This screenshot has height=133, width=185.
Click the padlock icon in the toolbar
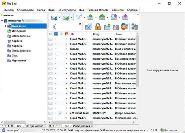click(x=97, y=27)
